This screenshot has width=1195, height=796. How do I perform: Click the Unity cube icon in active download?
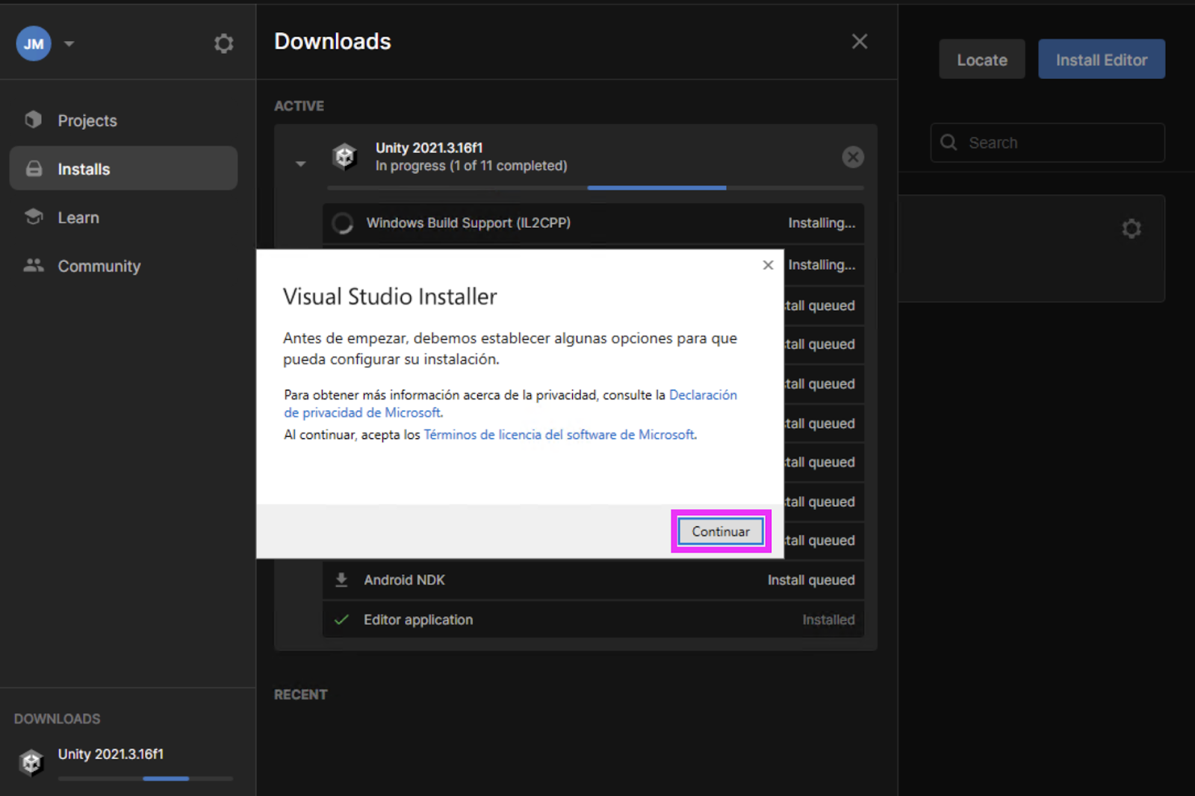(344, 157)
